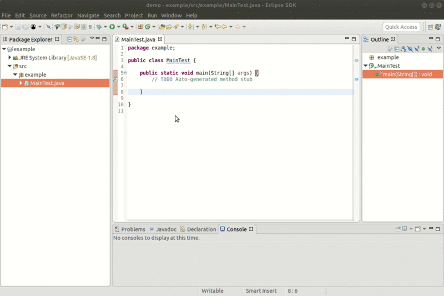Click the Pin Console icon
Image resolution: width=444 pixels, height=296 pixels.
click(398, 229)
